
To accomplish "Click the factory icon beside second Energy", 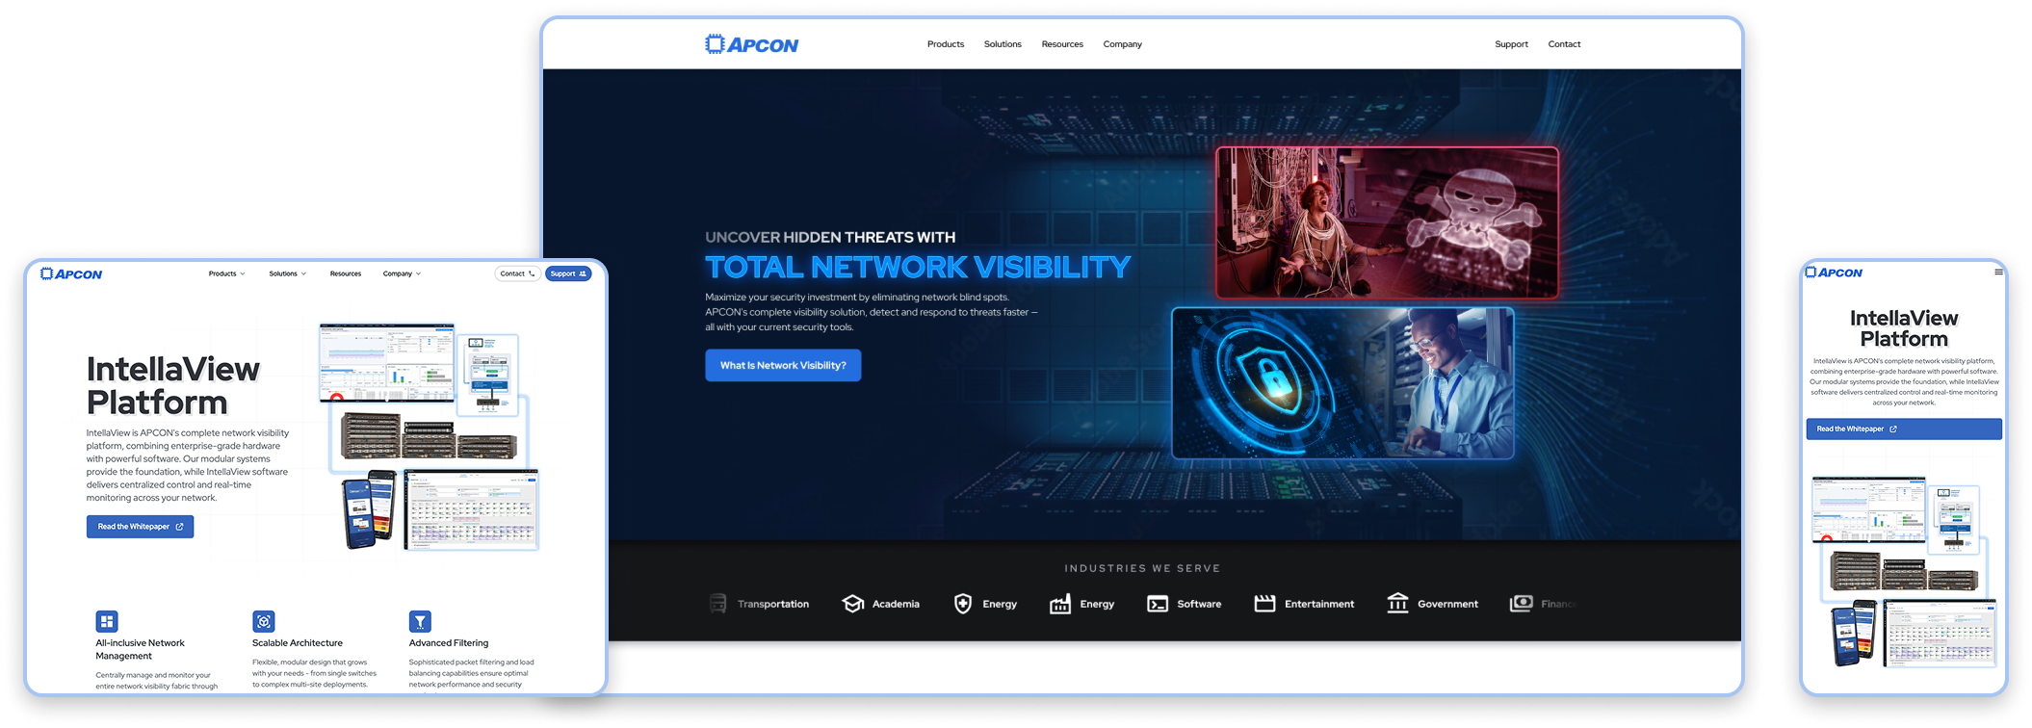I will pos(1059,604).
